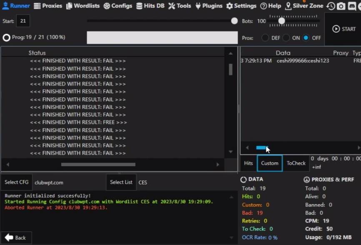Click the Select CFG button
361x245 pixels.
[17, 182]
